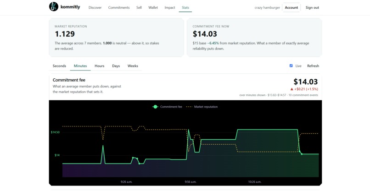Open the Discover page

tap(95, 7)
